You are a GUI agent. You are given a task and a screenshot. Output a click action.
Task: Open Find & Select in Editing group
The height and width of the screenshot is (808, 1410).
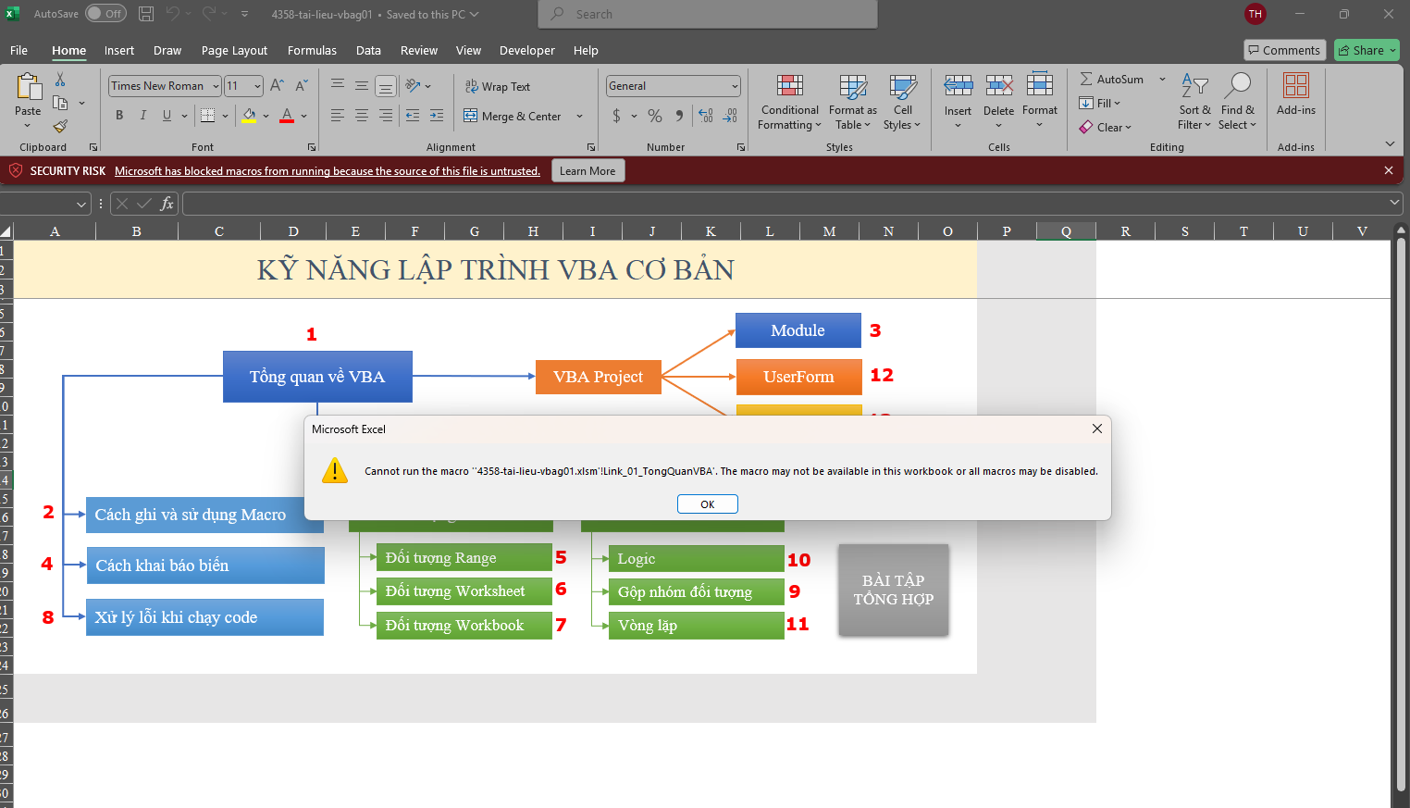pyautogui.click(x=1237, y=103)
